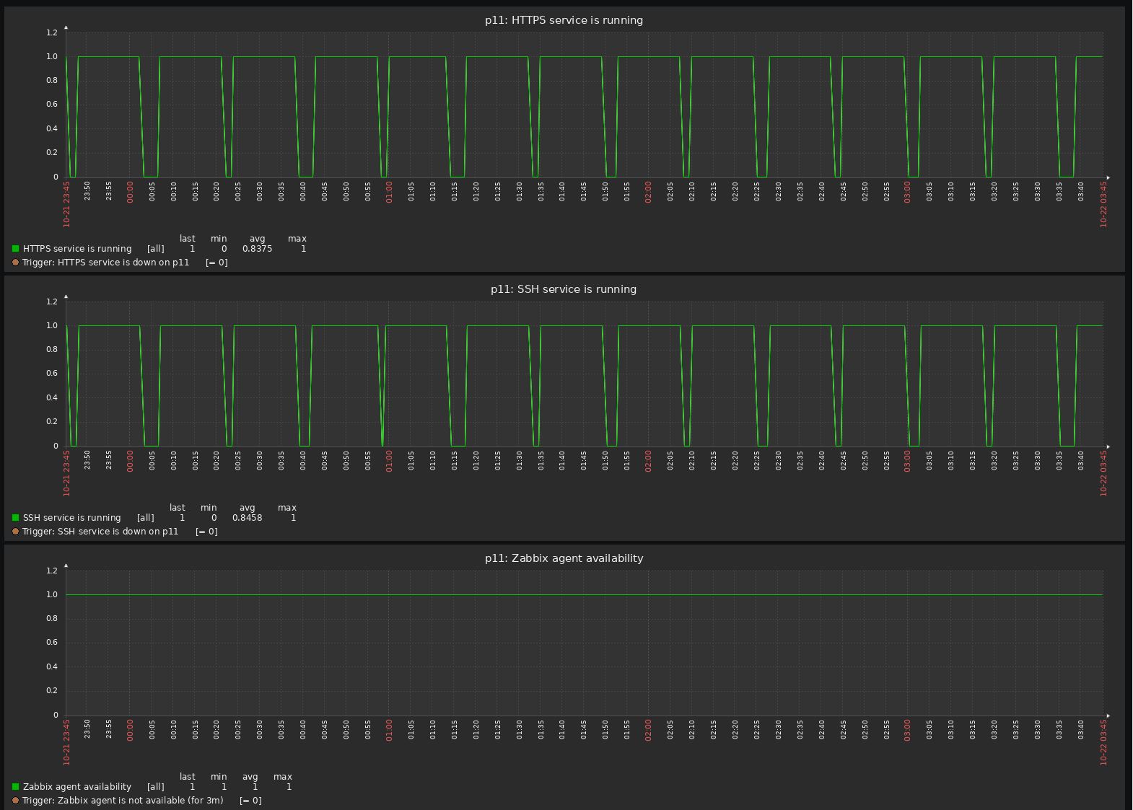Click x-axis end arrow on Zabbix agent graph
1133x810 pixels.
1108,716
